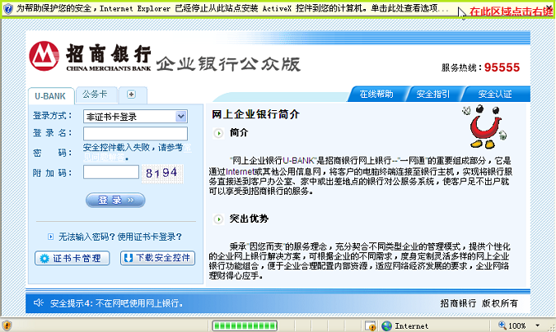Click the green page loading progress bar

point(245,326)
